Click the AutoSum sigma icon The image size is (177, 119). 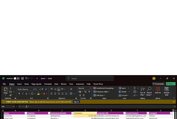click(x=135, y=88)
